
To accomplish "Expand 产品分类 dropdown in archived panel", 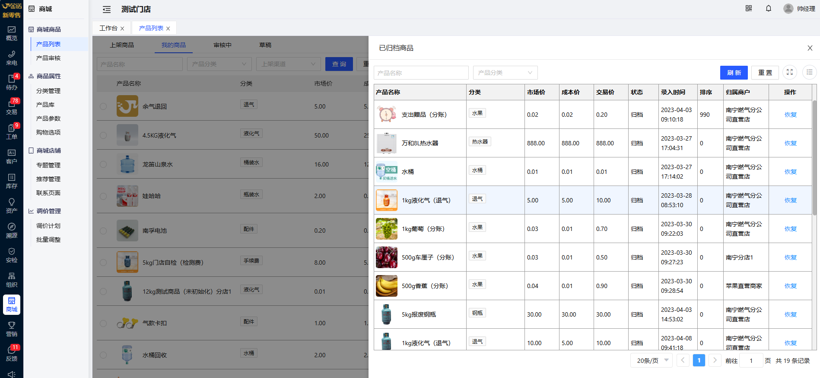I will pos(505,73).
